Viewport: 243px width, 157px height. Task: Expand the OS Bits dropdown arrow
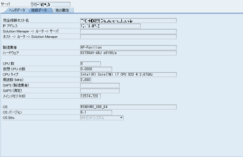pos(121,118)
